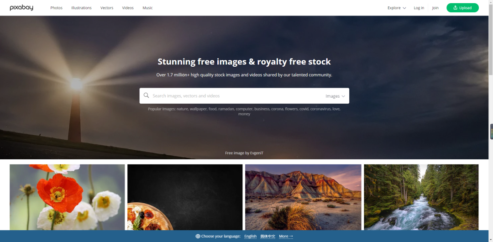Select the popular tag nature
Screen dimensions: 493x242
(x=182, y=109)
